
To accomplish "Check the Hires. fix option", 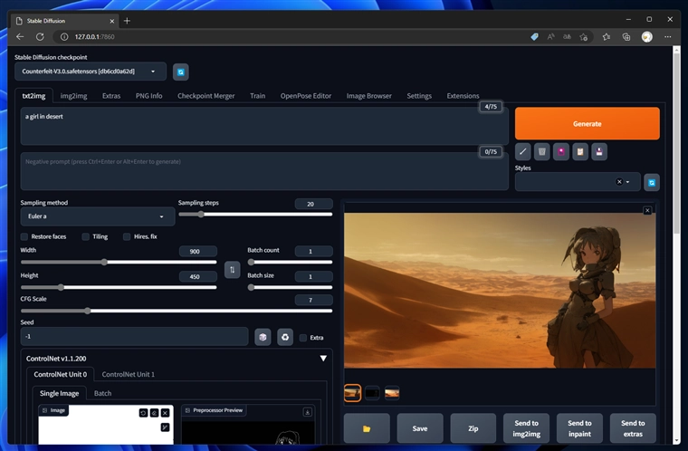I will pyautogui.click(x=127, y=236).
